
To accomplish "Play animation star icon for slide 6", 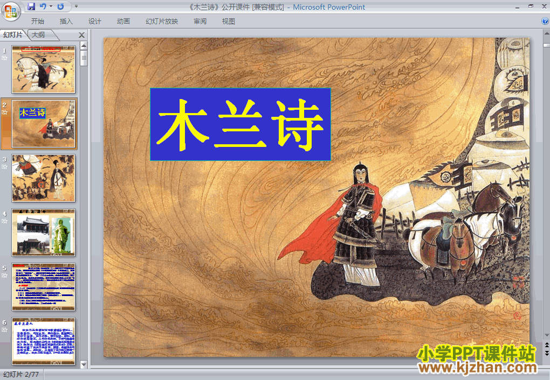I will point(4,329).
